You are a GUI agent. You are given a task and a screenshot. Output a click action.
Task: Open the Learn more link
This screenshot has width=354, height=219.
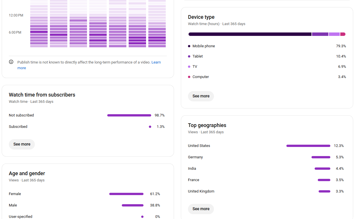point(156,62)
